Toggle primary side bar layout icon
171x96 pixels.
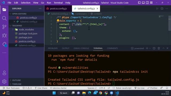[x=139, y=3]
